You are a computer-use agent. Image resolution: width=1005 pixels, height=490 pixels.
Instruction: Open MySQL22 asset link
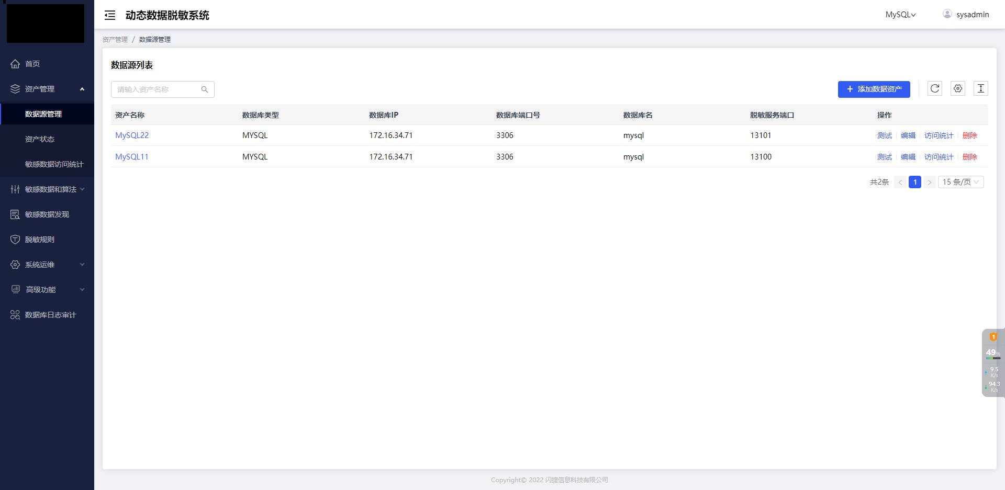click(132, 135)
